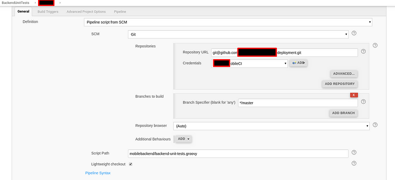Click the Additional Behaviours label

(x=153, y=139)
